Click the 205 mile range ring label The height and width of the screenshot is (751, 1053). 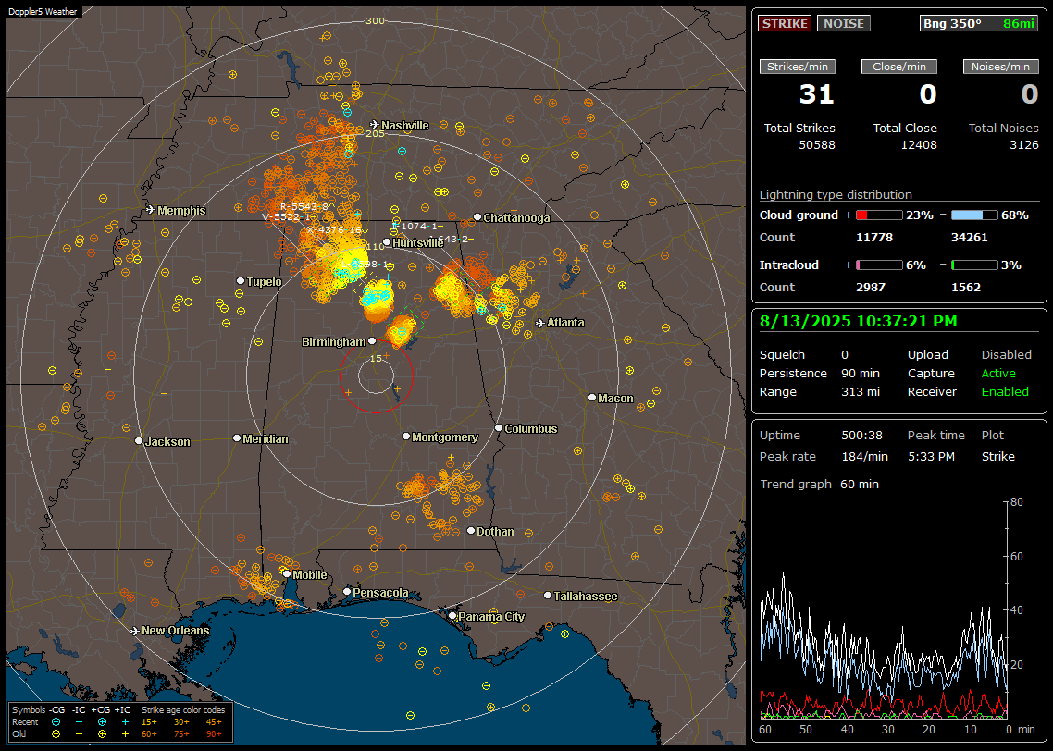coord(376,133)
